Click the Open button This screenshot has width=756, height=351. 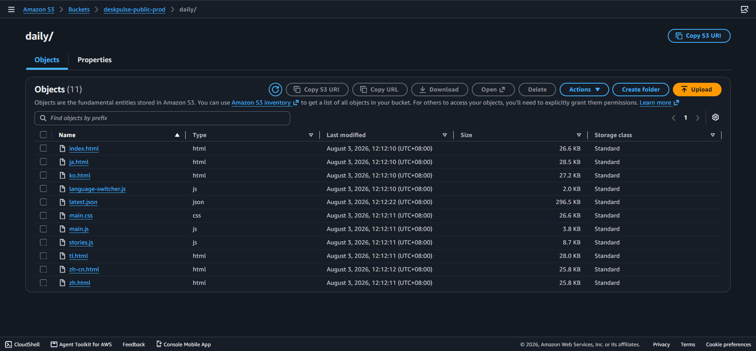click(x=493, y=90)
